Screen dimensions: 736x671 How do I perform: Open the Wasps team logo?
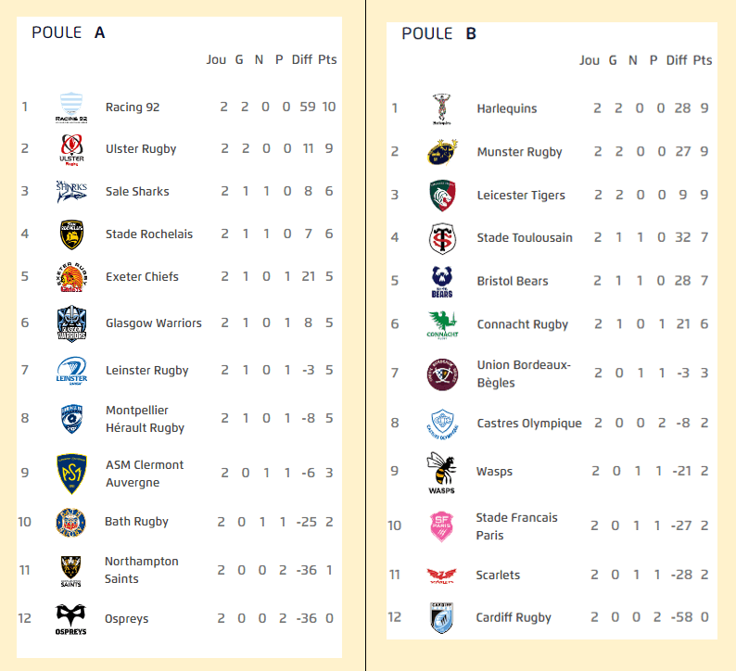pyautogui.click(x=442, y=472)
